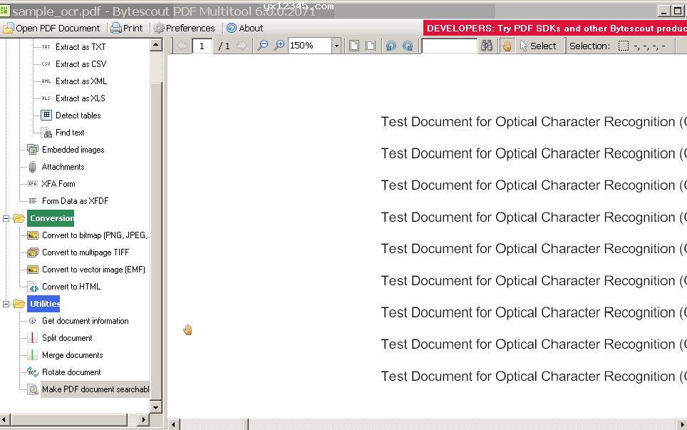Select Make PDF document searchable

(95, 389)
